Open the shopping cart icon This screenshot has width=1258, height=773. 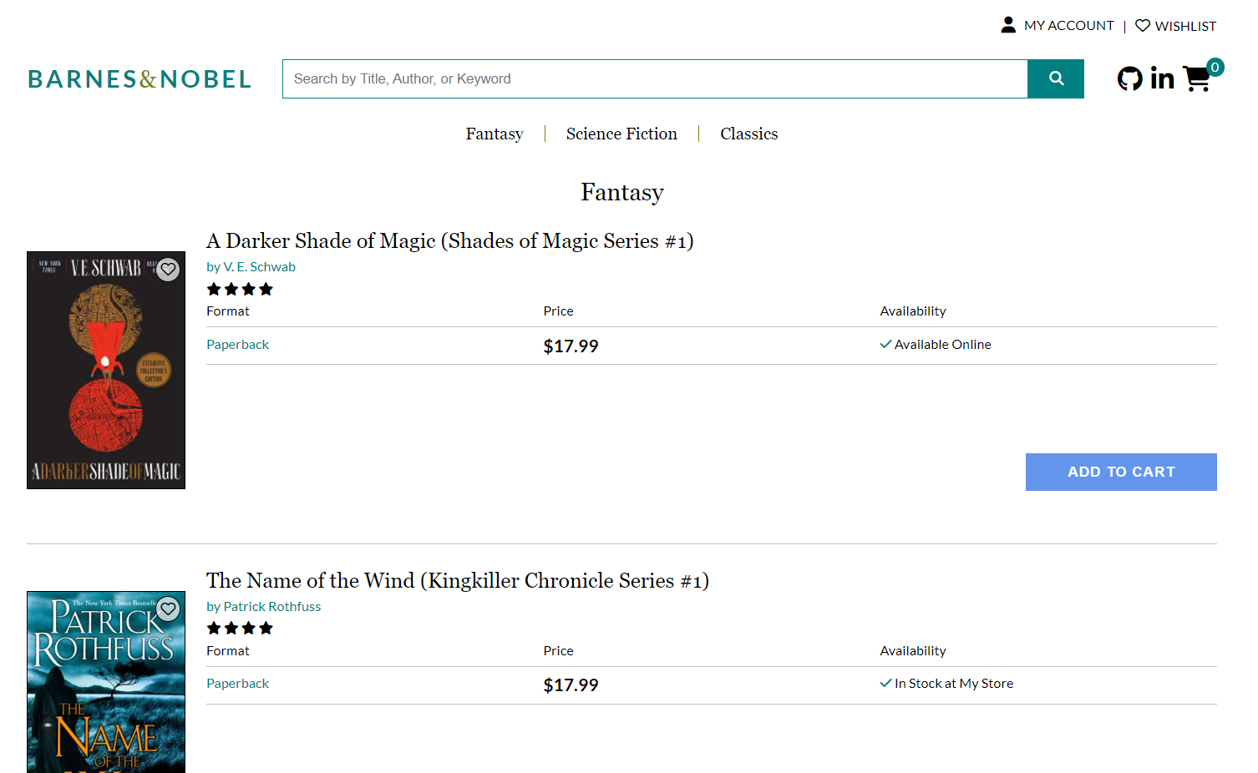[x=1197, y=78]
